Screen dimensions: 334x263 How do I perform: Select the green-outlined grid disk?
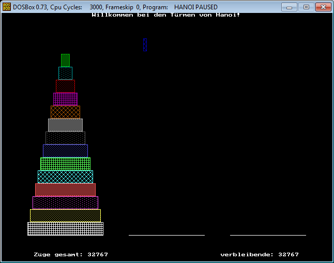click(x=65, y=164)
